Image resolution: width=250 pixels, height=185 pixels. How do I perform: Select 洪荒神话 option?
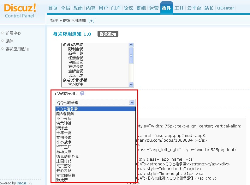coord(95,123)
